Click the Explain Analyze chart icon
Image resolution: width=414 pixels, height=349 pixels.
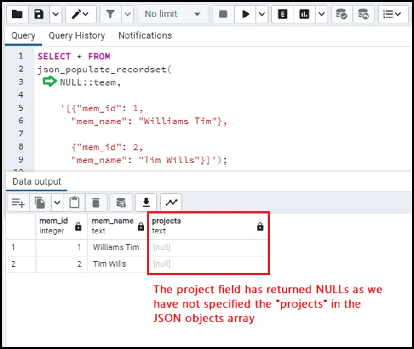tap(304, 14)
